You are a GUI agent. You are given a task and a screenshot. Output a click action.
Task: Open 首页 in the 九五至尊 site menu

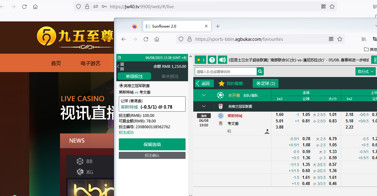point(56,63)
